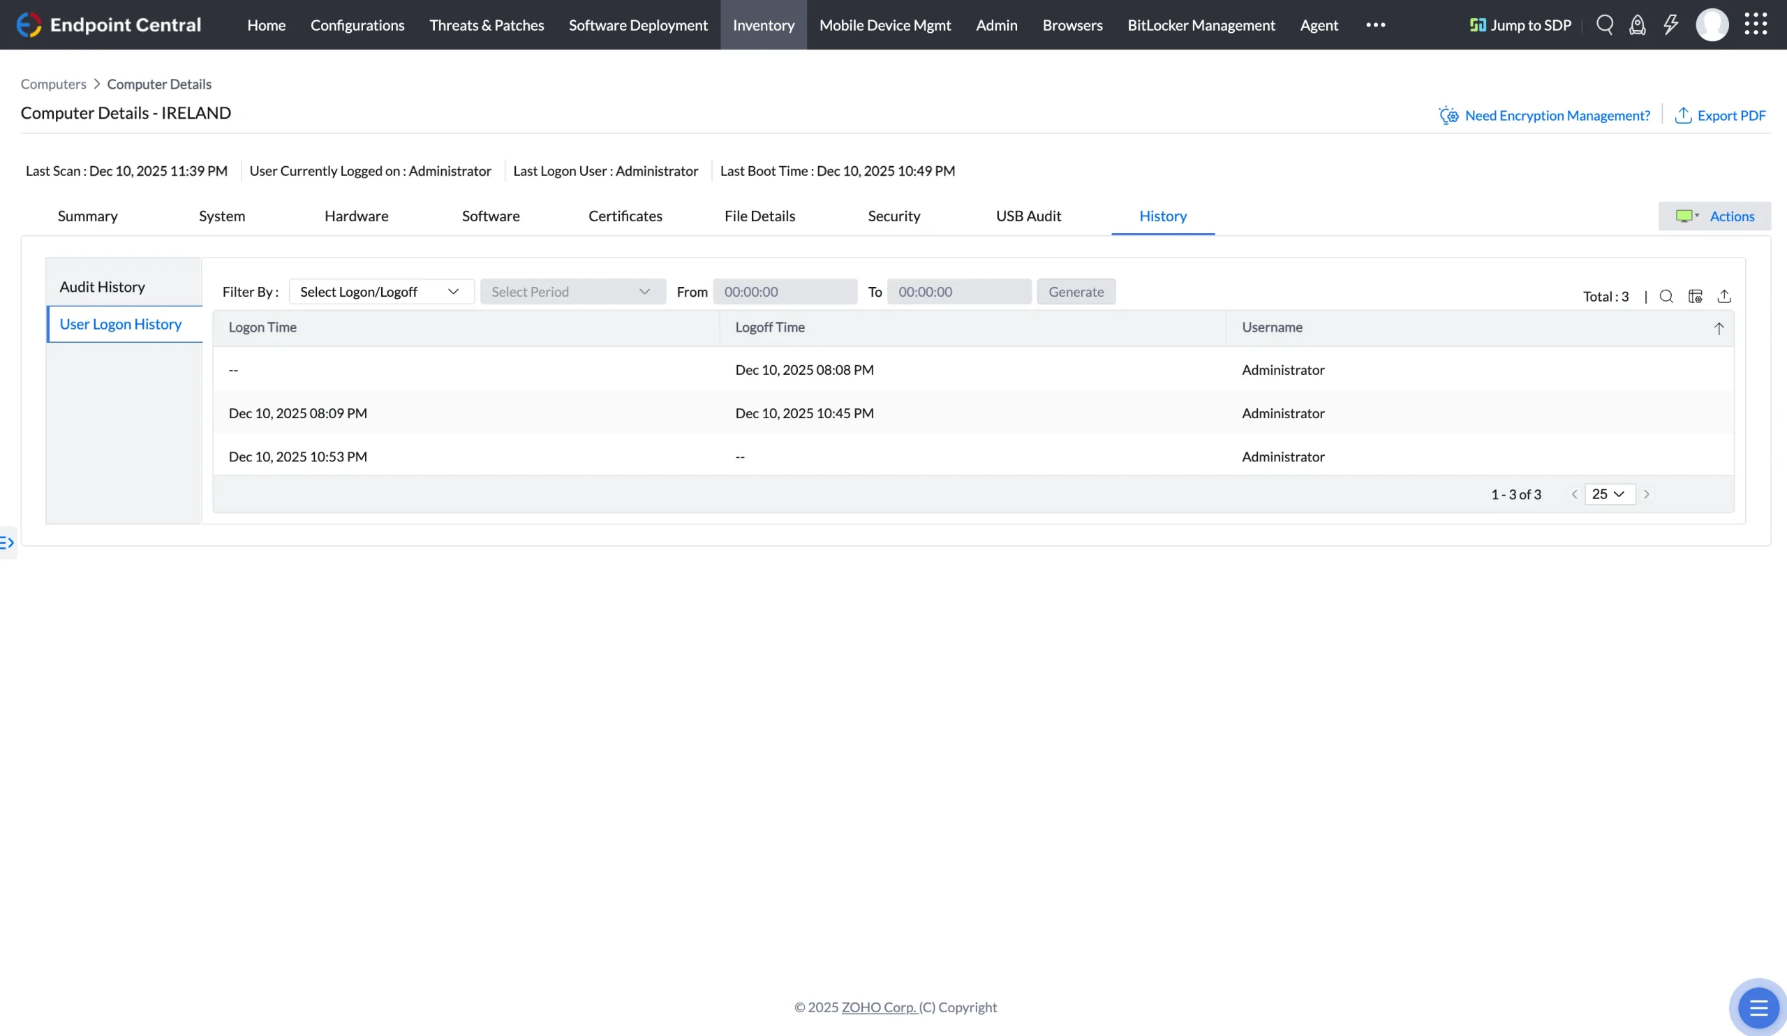Open the apps grid icon
The image size is (1787, 1036).
pos(1756,24)
